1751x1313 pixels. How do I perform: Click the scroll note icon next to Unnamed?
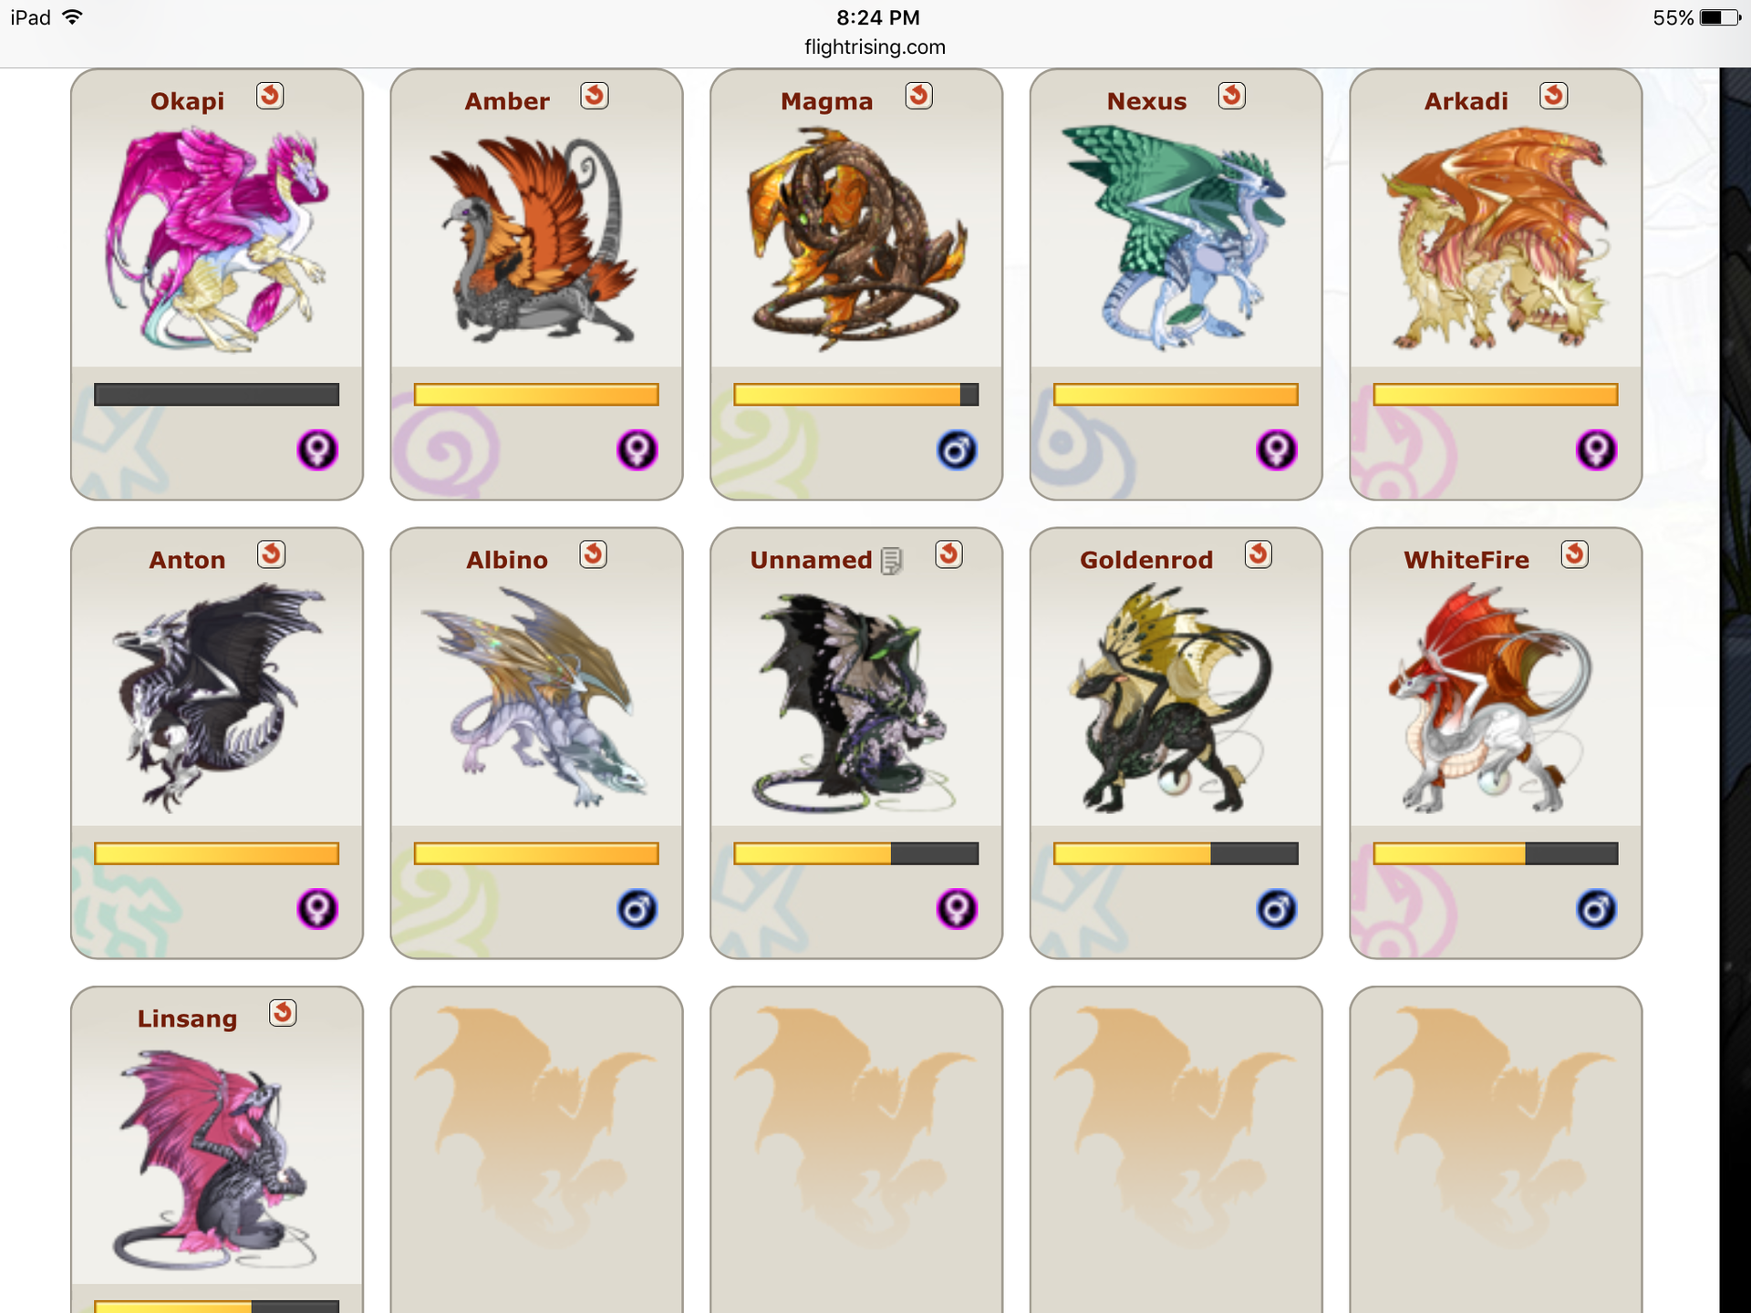(x=892, y=561)
